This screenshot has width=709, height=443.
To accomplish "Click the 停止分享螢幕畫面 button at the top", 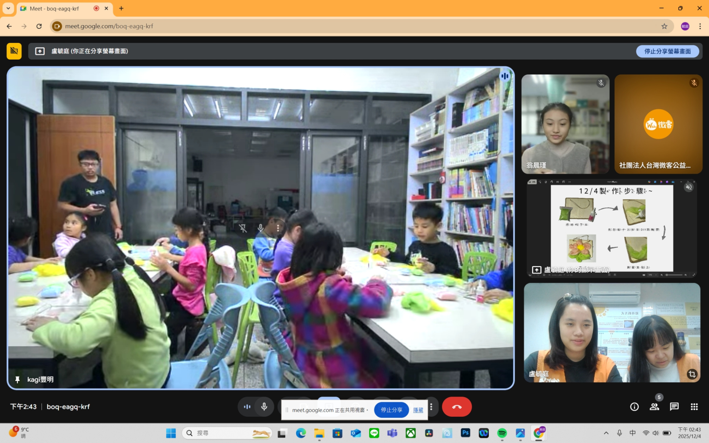I will pos(667,51).
